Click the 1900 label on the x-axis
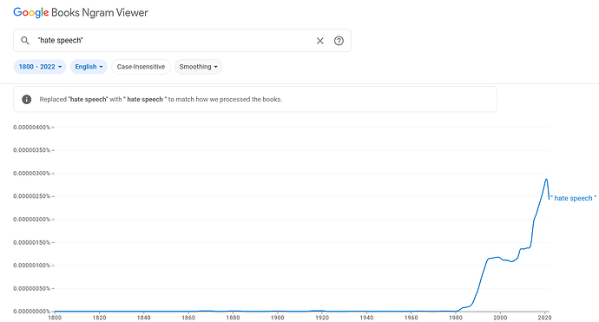 277,318
